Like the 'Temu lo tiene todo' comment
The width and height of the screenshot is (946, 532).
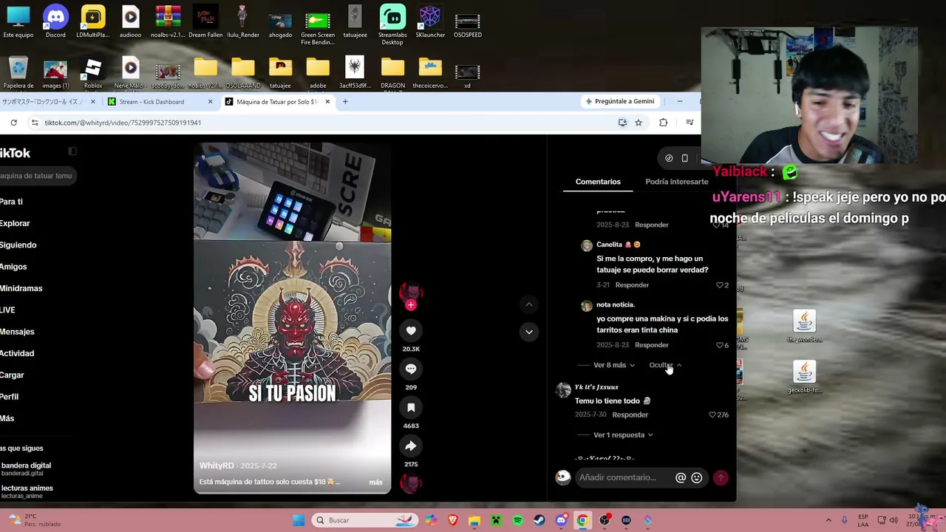coord(712,415)
